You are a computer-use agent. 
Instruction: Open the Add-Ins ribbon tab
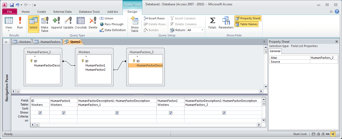click(113, 12)
